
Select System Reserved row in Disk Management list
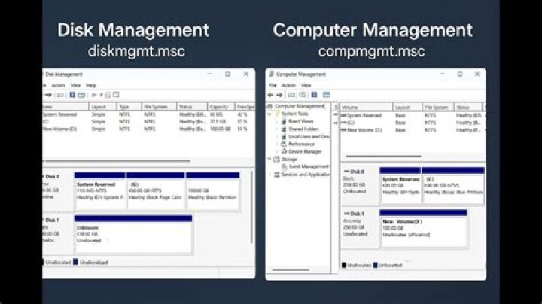click(148, 114)
